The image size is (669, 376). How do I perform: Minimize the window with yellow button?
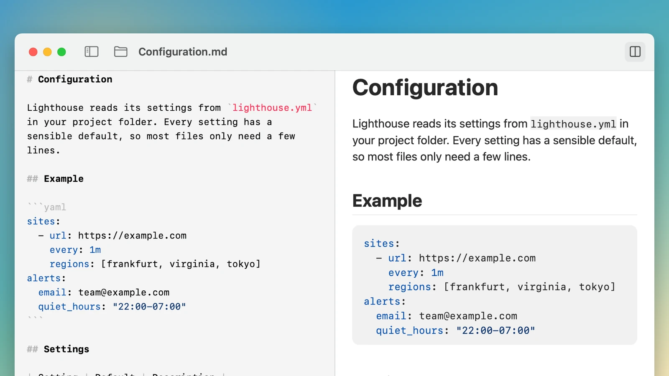coord(47,52)
